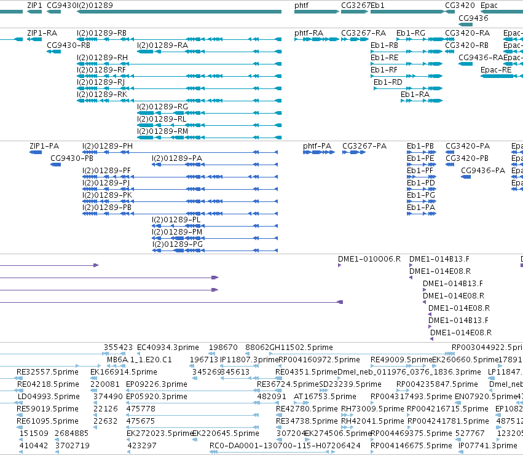
Task: Click transcript Eb1-RA label
Action: tap(415, 95)
